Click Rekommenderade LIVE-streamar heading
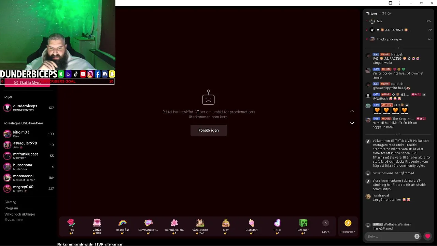Image resolution: width=437 pixels, height=246 pixels. coord(90,244)
